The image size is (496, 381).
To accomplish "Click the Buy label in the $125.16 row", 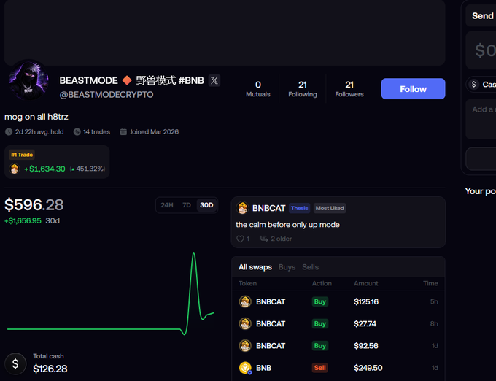I will pos(319,301).
